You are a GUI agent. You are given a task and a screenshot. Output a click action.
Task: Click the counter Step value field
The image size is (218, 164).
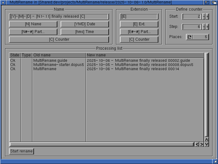tap(192, 27)
